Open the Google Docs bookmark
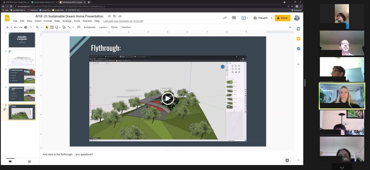Image resolution: width=370 pixels, height=170 pixels. (x=44, y=10)
